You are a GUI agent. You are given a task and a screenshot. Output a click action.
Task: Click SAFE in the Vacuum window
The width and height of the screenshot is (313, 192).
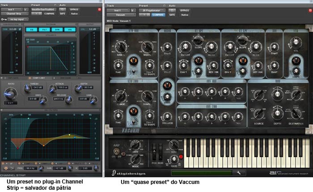[x=172, y=15]
